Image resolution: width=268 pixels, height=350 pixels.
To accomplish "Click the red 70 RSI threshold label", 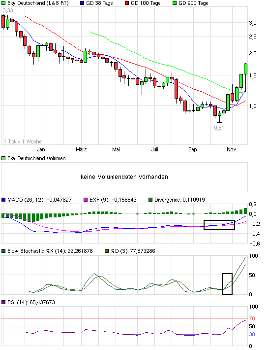I will click(x=252, y=318).
